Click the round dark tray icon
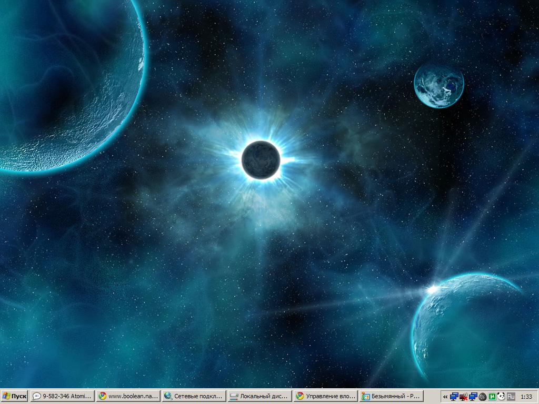The width and height of the screenshot is (539, 404). [x=483, y=397]
